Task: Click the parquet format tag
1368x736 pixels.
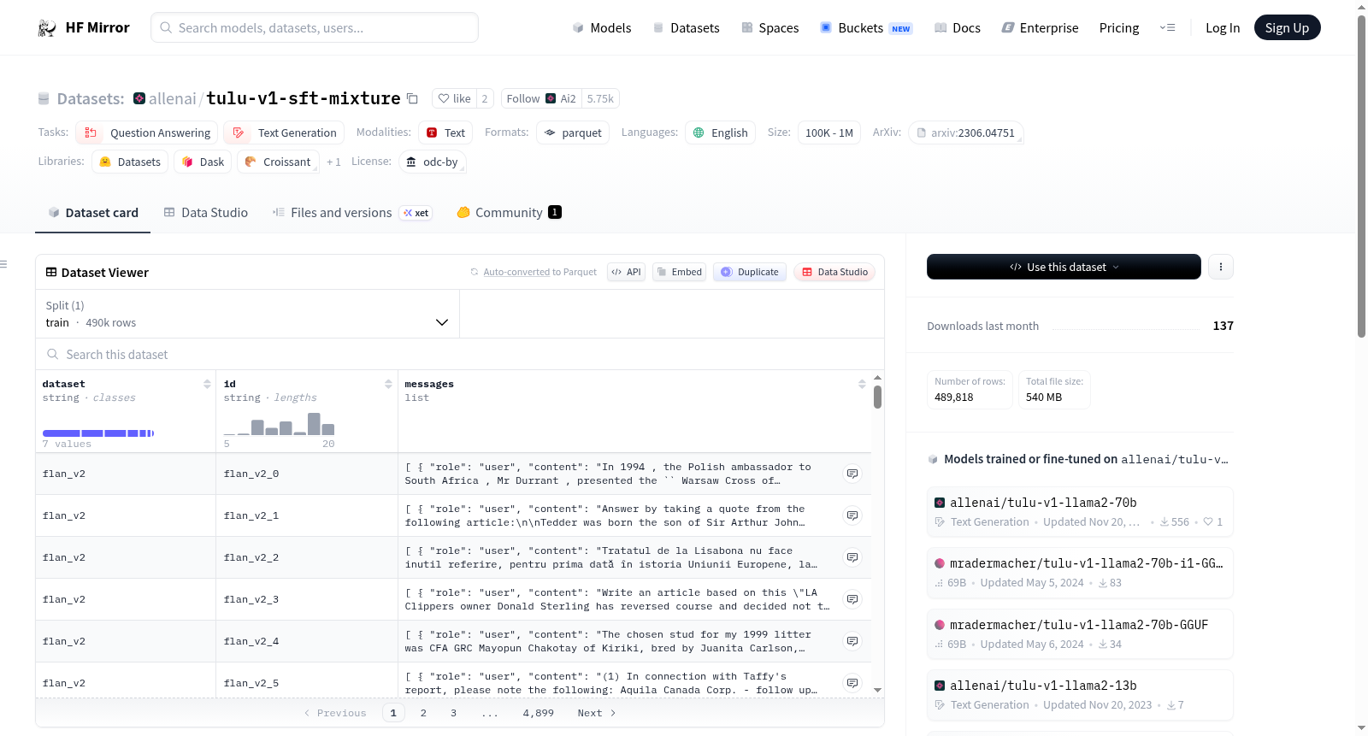Action: tap(573, 132)
